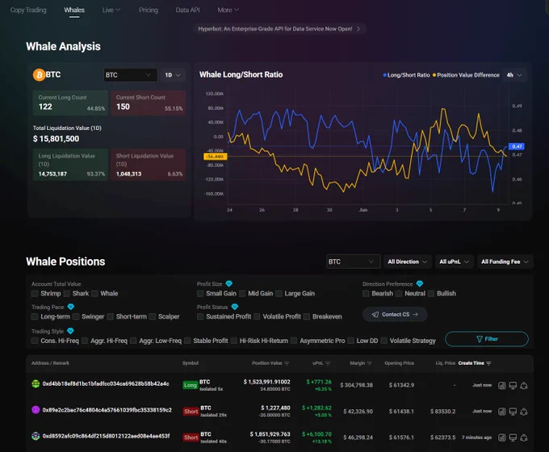Expand the All uPnL dropdown
This screenshot has height=452, width=549.
[x=454, y=262]
